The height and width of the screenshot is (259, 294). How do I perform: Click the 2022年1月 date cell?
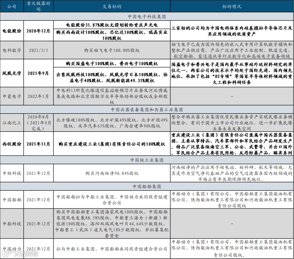38,96
